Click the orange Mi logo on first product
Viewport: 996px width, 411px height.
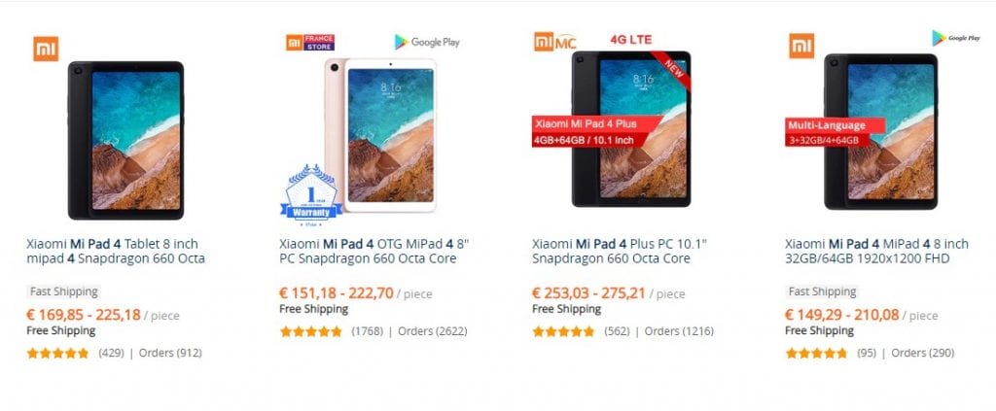coord(46,49)
